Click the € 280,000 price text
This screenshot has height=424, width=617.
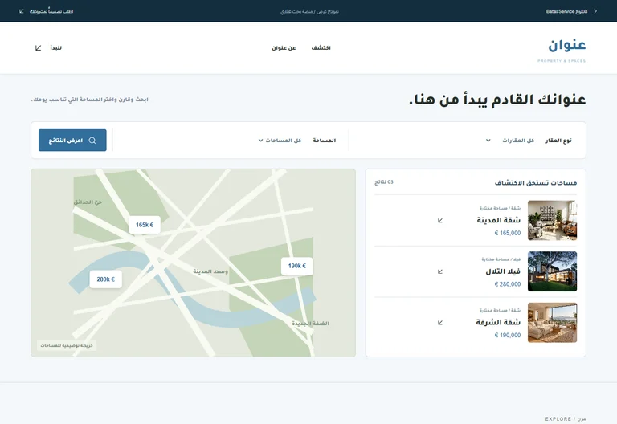(508, 284)
